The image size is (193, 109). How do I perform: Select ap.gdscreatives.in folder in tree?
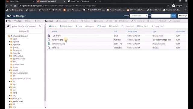tap(20, 73)
